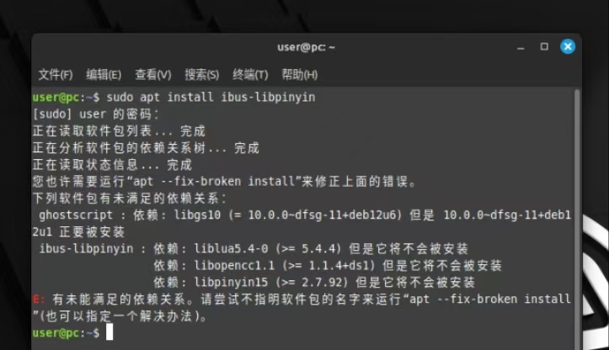Maximize the terminal window
This screenshot has height=350, width=609.
(544, 47)
